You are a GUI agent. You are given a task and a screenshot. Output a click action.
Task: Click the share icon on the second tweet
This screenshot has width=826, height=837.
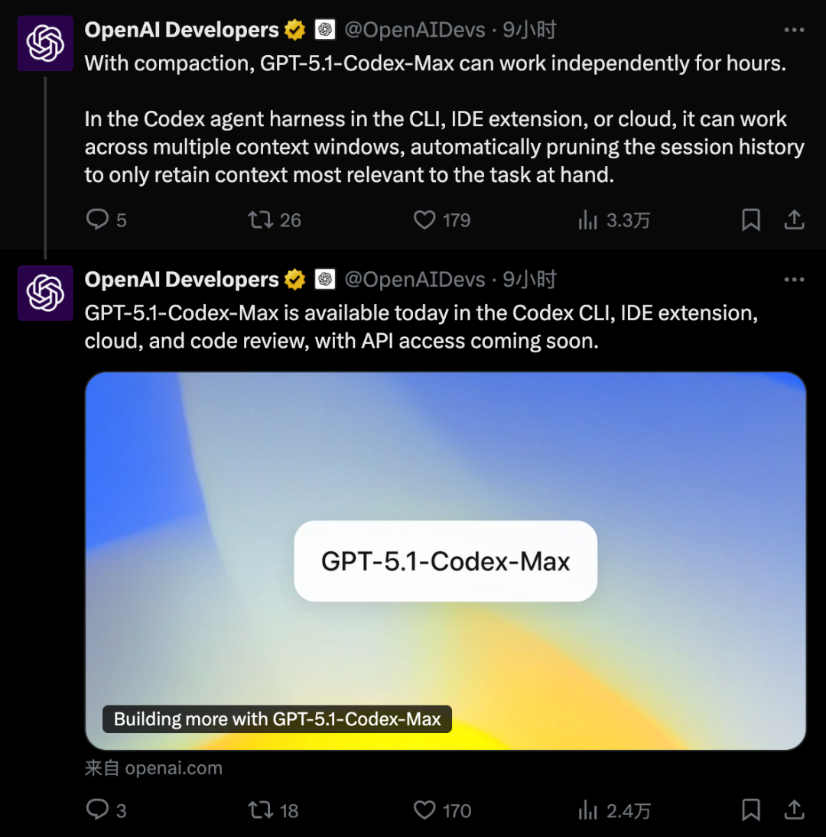click(795, 809)
